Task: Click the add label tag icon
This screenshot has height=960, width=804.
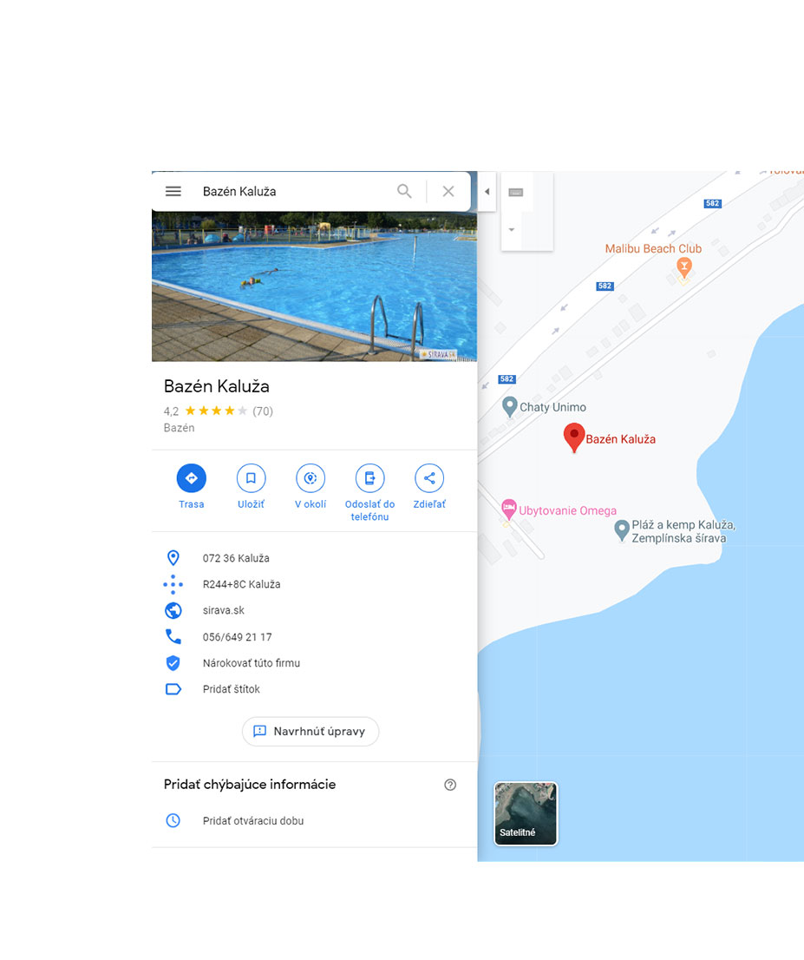Action: 173,689
